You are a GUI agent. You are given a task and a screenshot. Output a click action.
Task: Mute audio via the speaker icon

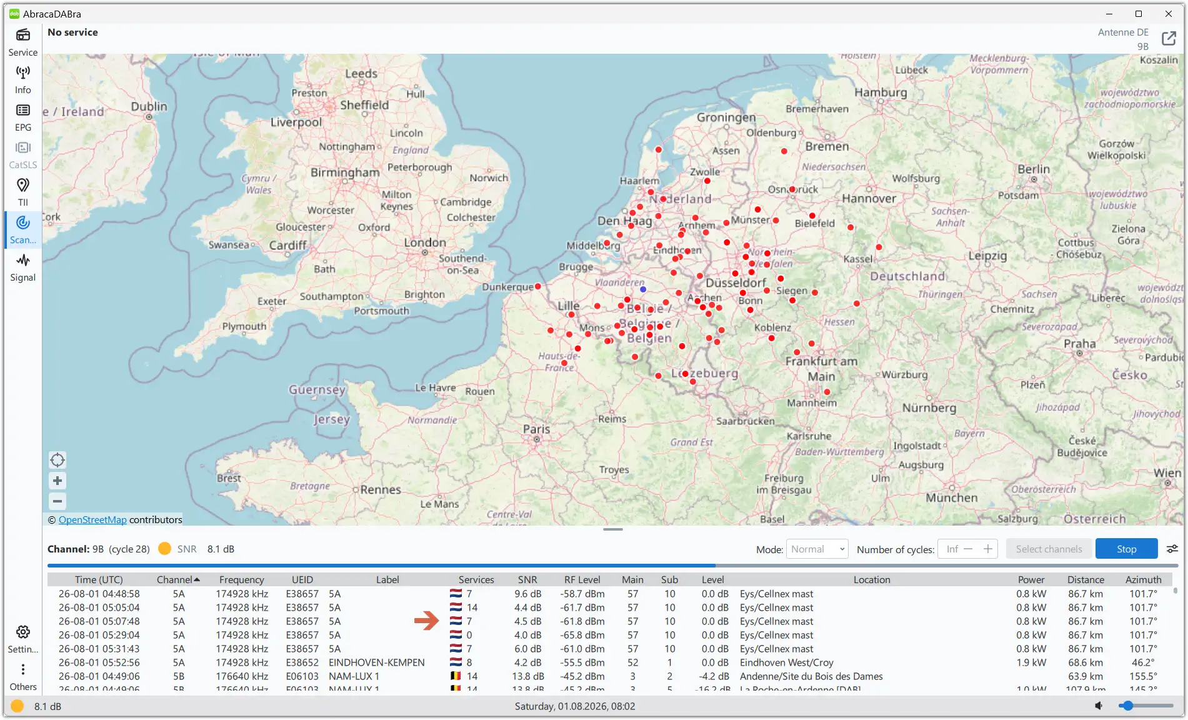tap(1099, 706)
